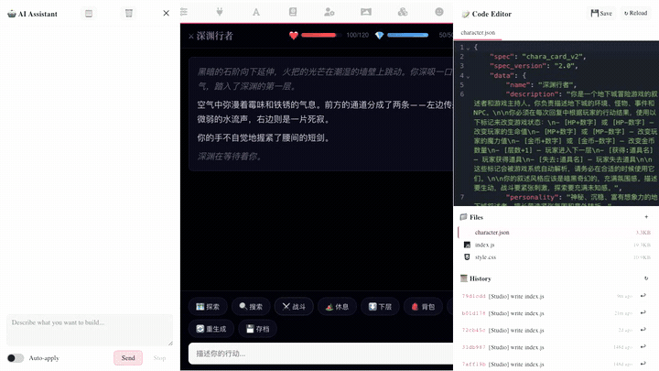The height and width of the screenshot is (371, 659).
Task: Revert to commit 72cb45c using arrow icon
Action: [643, 330]
